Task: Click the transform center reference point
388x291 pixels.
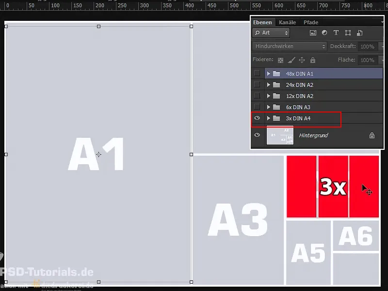Action: click(x=99, y=154)
